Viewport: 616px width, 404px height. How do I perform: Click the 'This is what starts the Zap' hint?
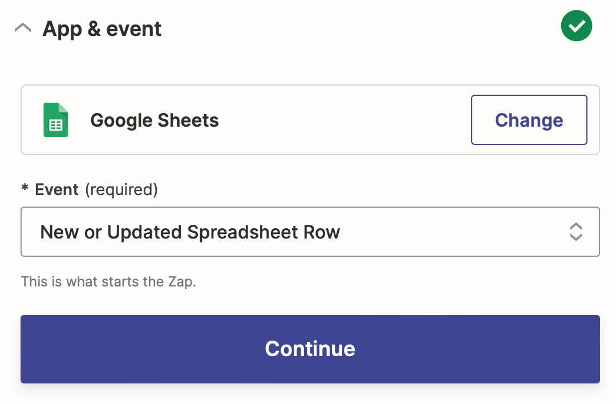click(x=108, y=282)
